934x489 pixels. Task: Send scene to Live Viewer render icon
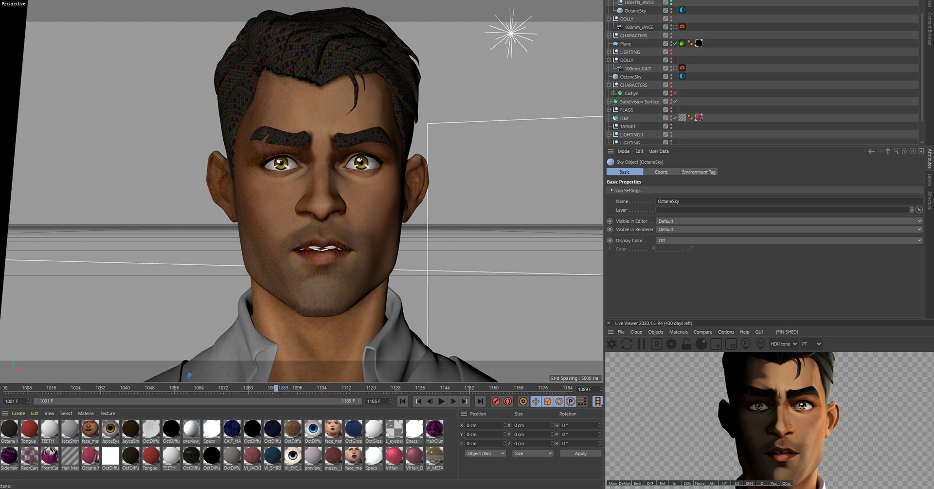(612, 344)
